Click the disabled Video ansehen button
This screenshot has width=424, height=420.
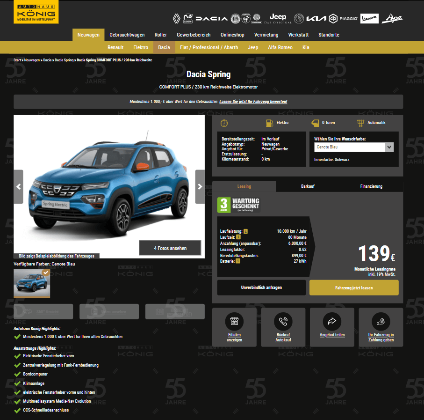tap(109, 312)
